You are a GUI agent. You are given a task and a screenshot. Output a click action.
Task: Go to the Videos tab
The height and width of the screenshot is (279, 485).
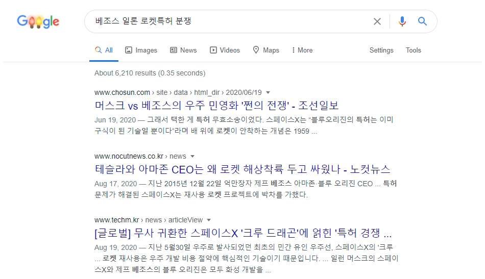pyautogui.click(x=225, y=50)
